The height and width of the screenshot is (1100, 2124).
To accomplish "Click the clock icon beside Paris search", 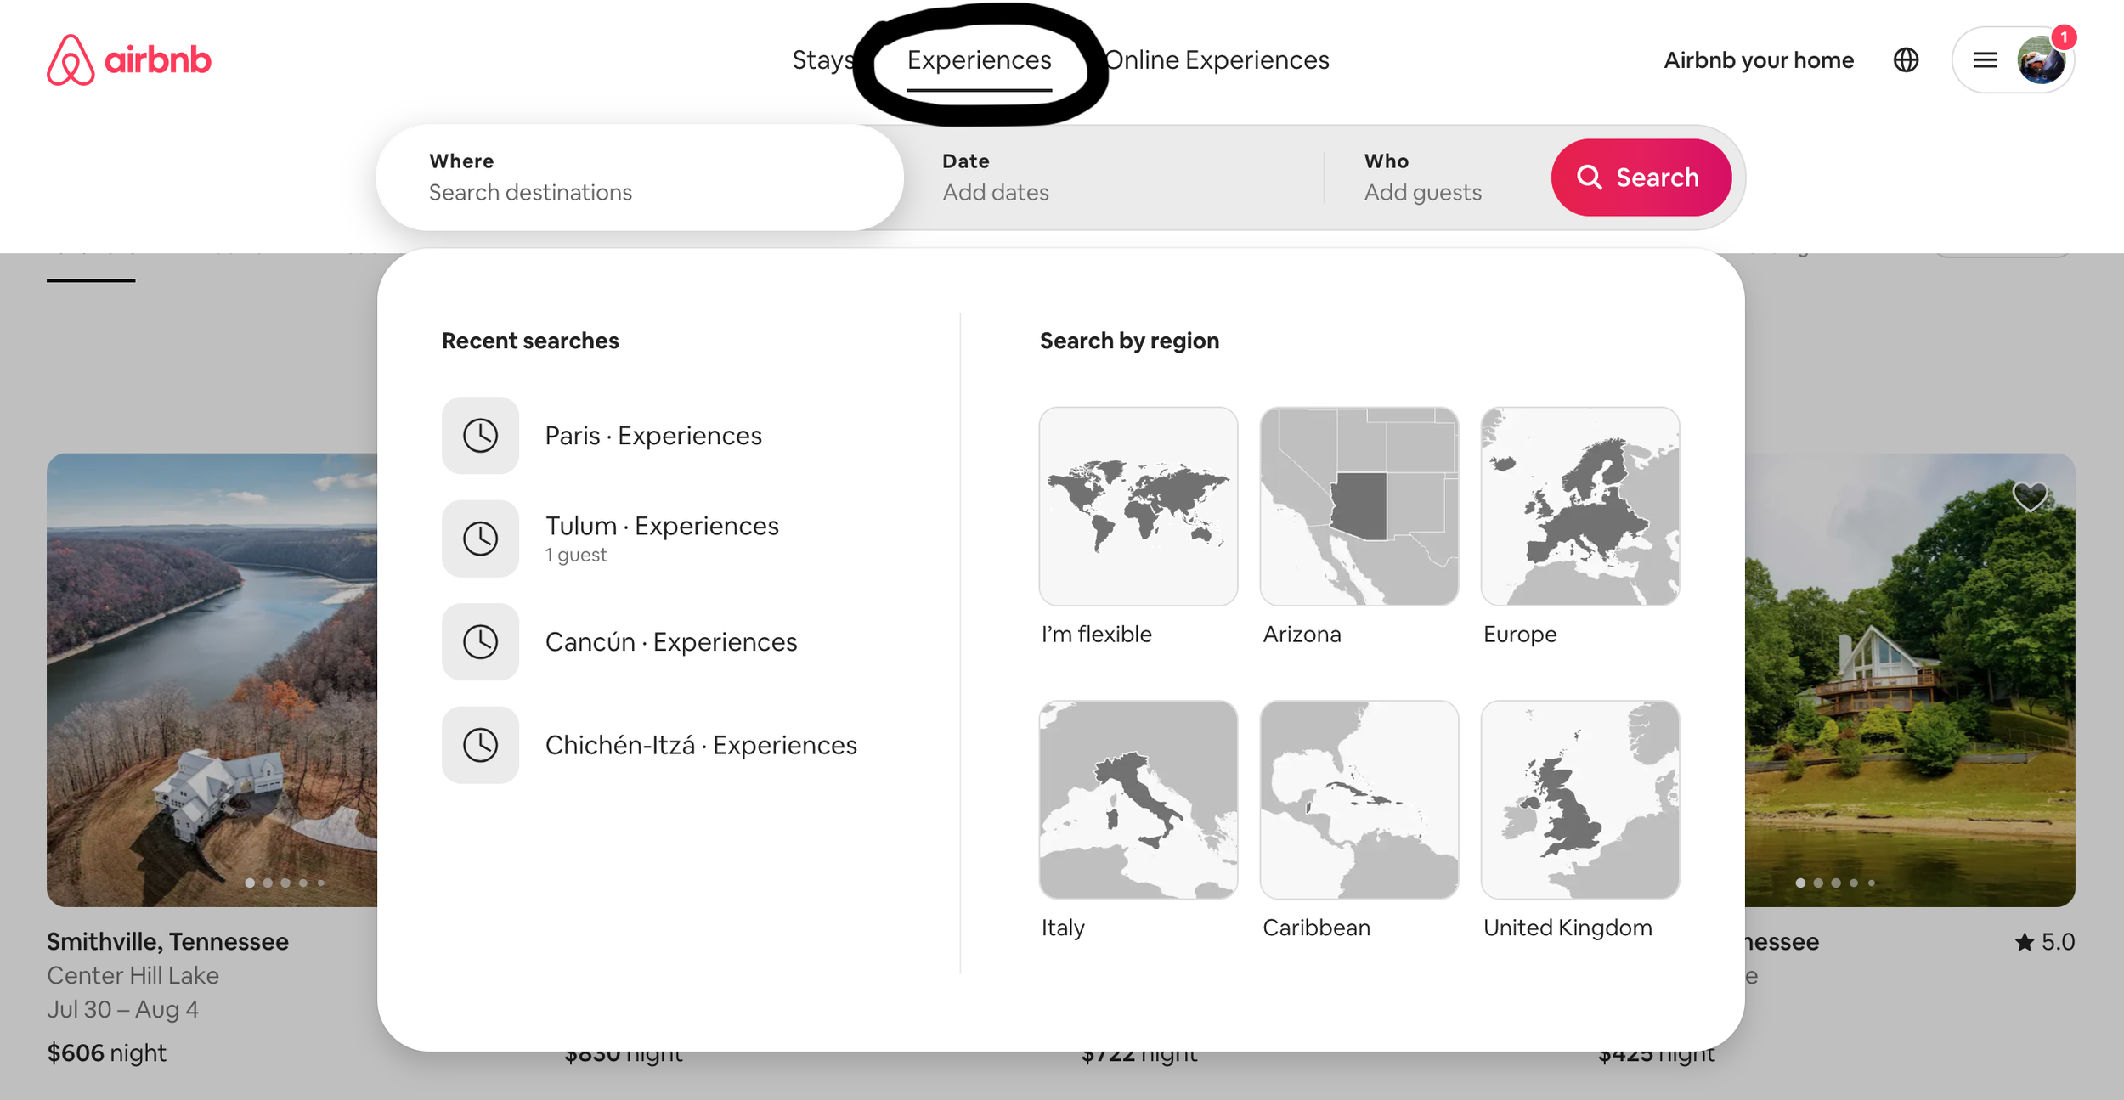I will [x=480, y=436].
